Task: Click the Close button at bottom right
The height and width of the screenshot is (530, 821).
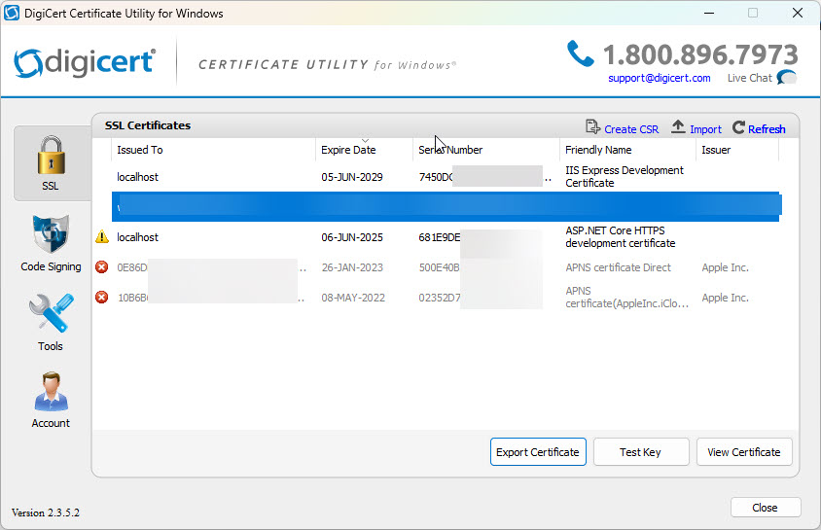Action: pyautogui.click(x=766, y=508)
